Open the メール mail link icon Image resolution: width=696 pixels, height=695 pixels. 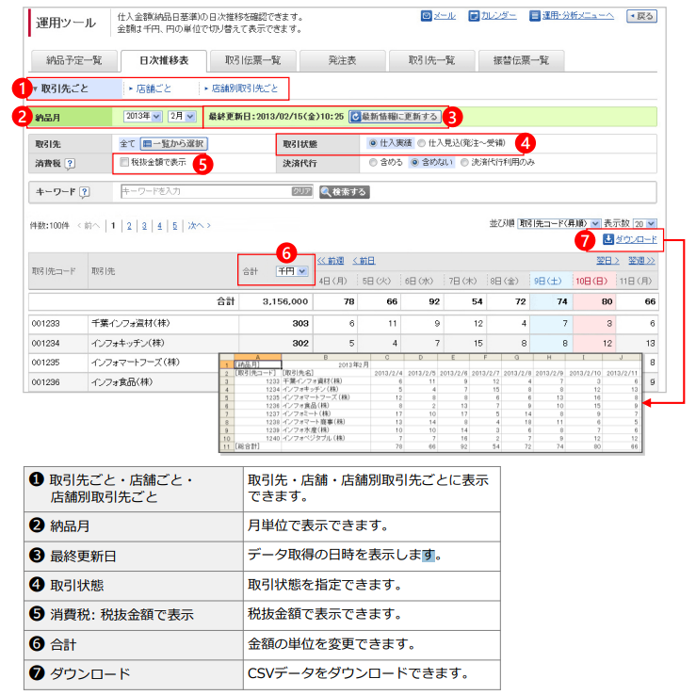coord(427,16)
